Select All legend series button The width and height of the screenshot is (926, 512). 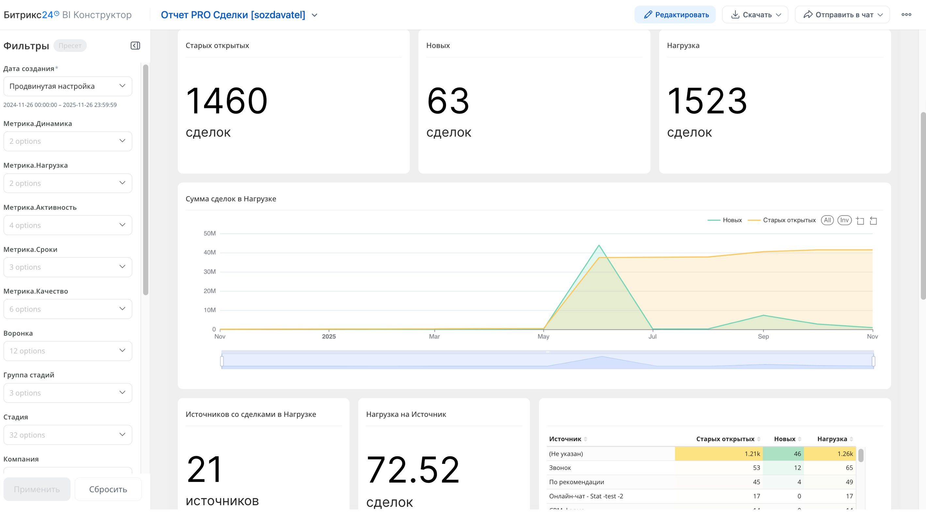pyautogui.click(x=827, y=220)
